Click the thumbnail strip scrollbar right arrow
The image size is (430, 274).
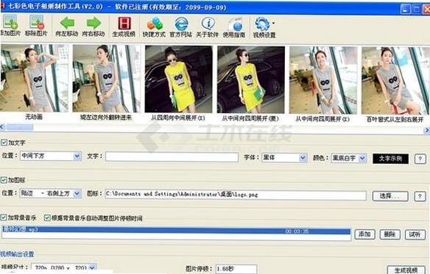point(427,130)
